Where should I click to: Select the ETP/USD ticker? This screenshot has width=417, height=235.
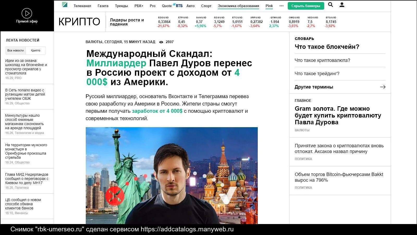pos(183,22)
